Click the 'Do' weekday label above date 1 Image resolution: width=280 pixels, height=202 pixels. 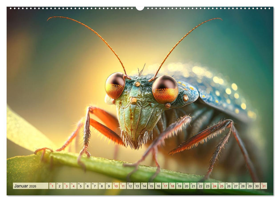point(50,184)
